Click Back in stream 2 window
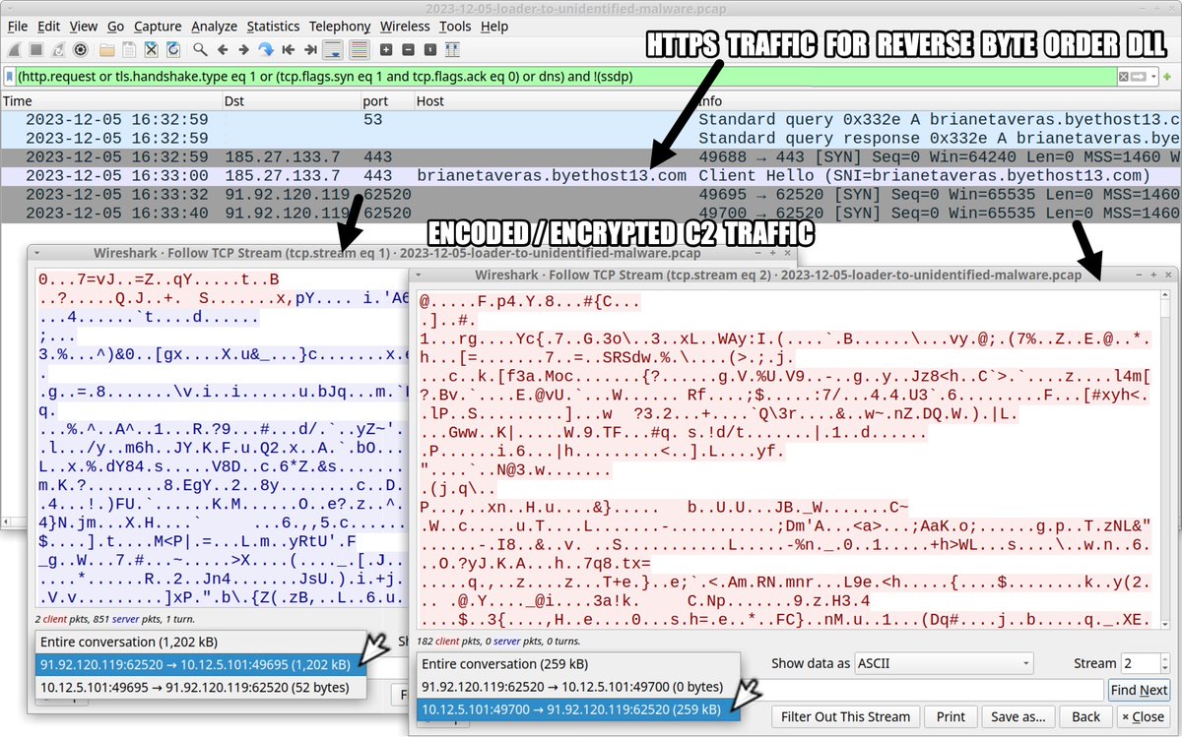The width and height of the screenshot is (1182, 737). [1085, 716]
